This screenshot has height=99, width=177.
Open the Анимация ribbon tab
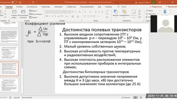pyautogui.click(x=58, y=7)
